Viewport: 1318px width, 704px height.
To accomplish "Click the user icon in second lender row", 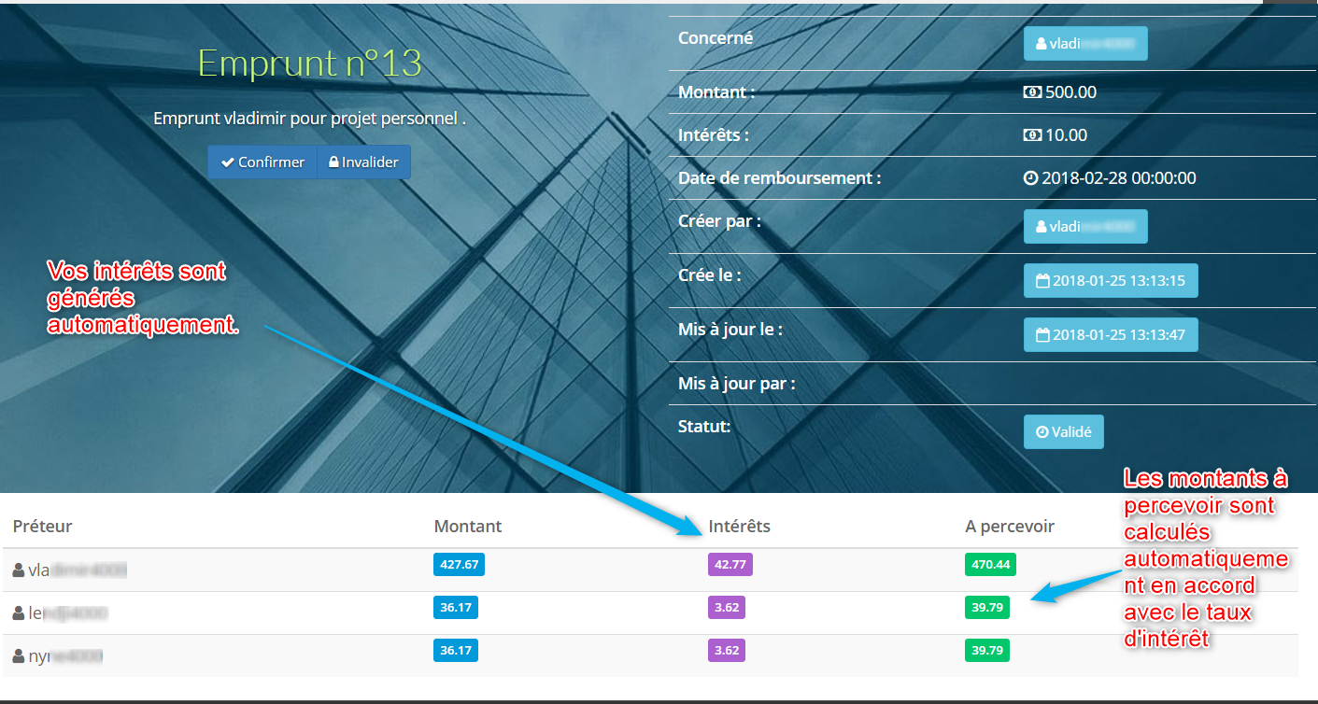I will [x=19, y=613].
